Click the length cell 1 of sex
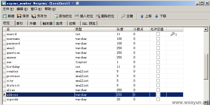 pos(125,62)
